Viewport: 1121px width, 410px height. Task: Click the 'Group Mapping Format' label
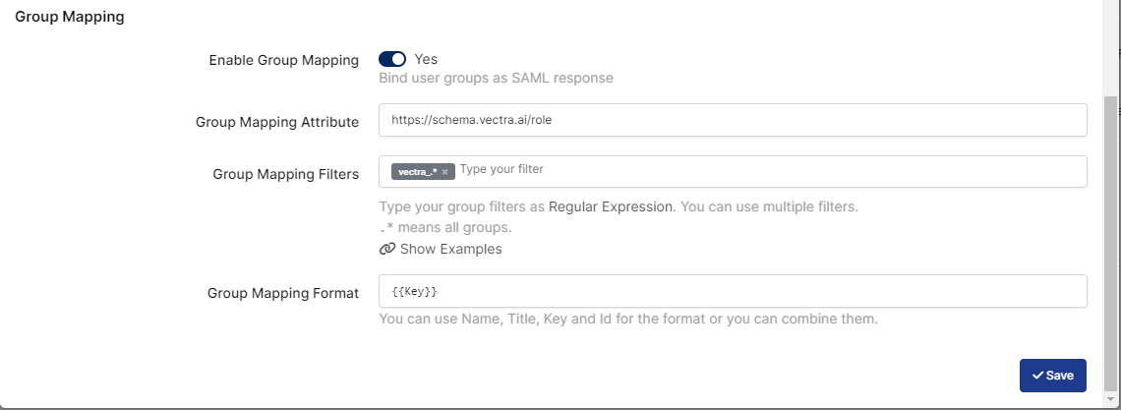(282, 293)
